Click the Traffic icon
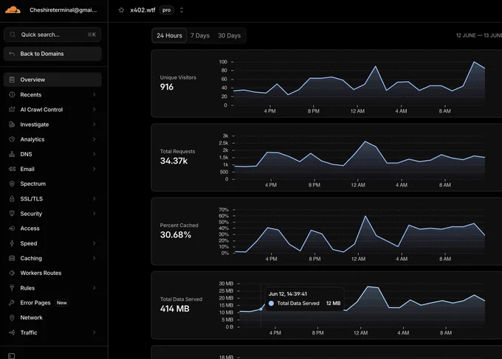 click(12, 332)
